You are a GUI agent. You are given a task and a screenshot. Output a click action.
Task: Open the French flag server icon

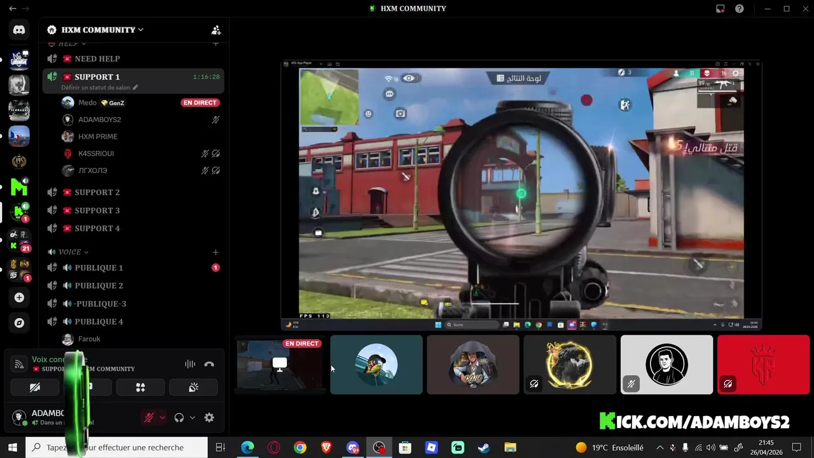tap(19, 136)
